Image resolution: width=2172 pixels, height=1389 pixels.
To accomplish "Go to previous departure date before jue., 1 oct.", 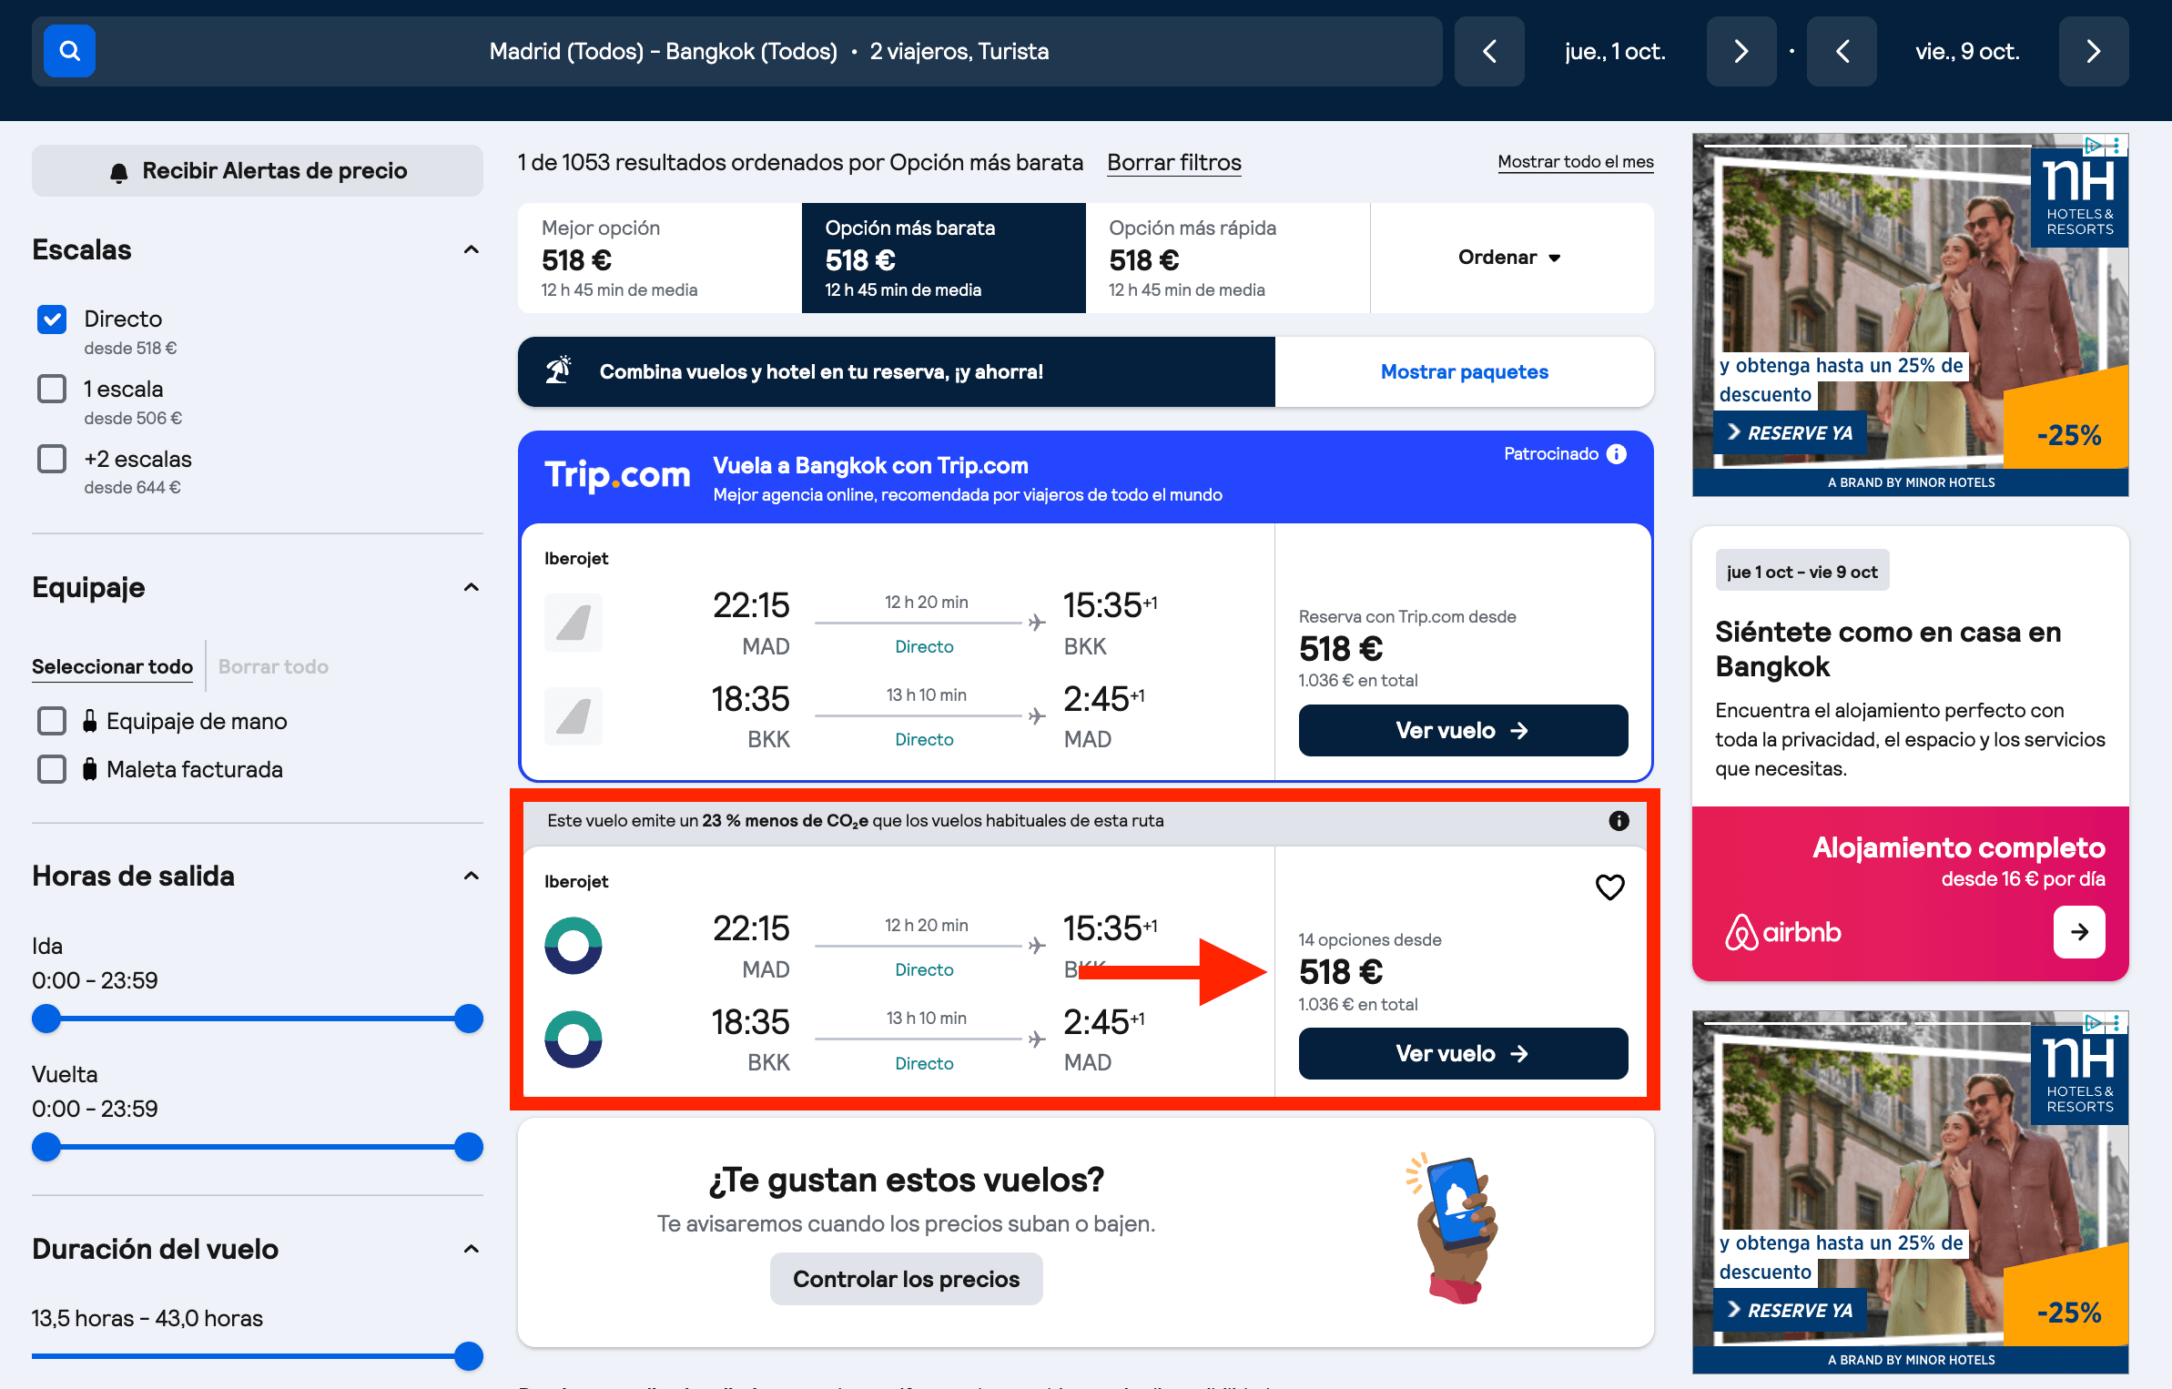I will (x=1489, y=51).
